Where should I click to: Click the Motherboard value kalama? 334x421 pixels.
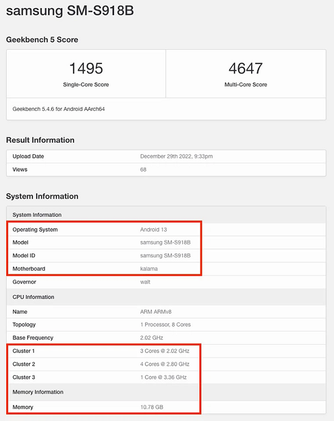[x=149, y=268]
